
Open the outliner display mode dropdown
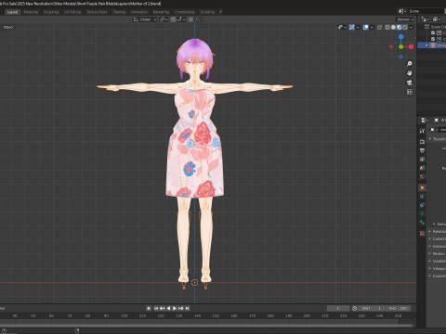(x=425, y=19)
